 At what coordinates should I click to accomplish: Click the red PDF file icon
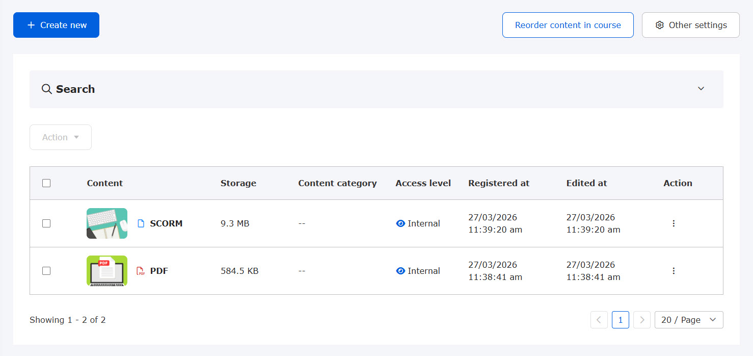141,271
